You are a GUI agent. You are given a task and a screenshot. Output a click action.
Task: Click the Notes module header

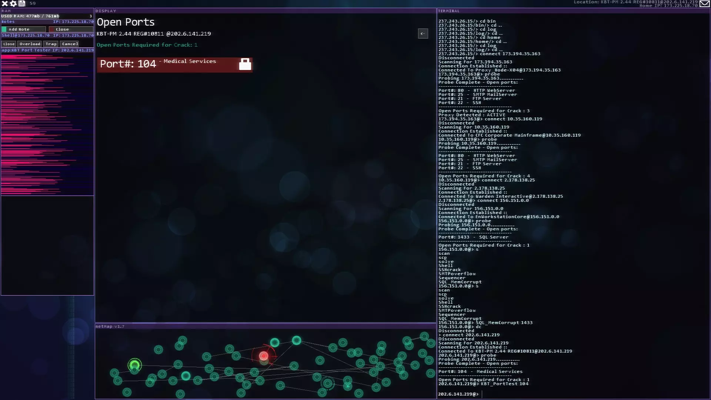pos(47,22)
